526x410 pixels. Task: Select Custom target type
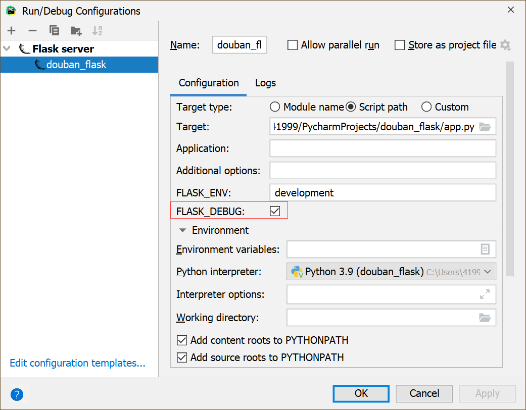tap(426, 107)
